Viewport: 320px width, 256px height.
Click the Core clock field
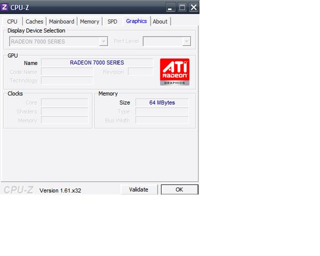pos(64,102)
